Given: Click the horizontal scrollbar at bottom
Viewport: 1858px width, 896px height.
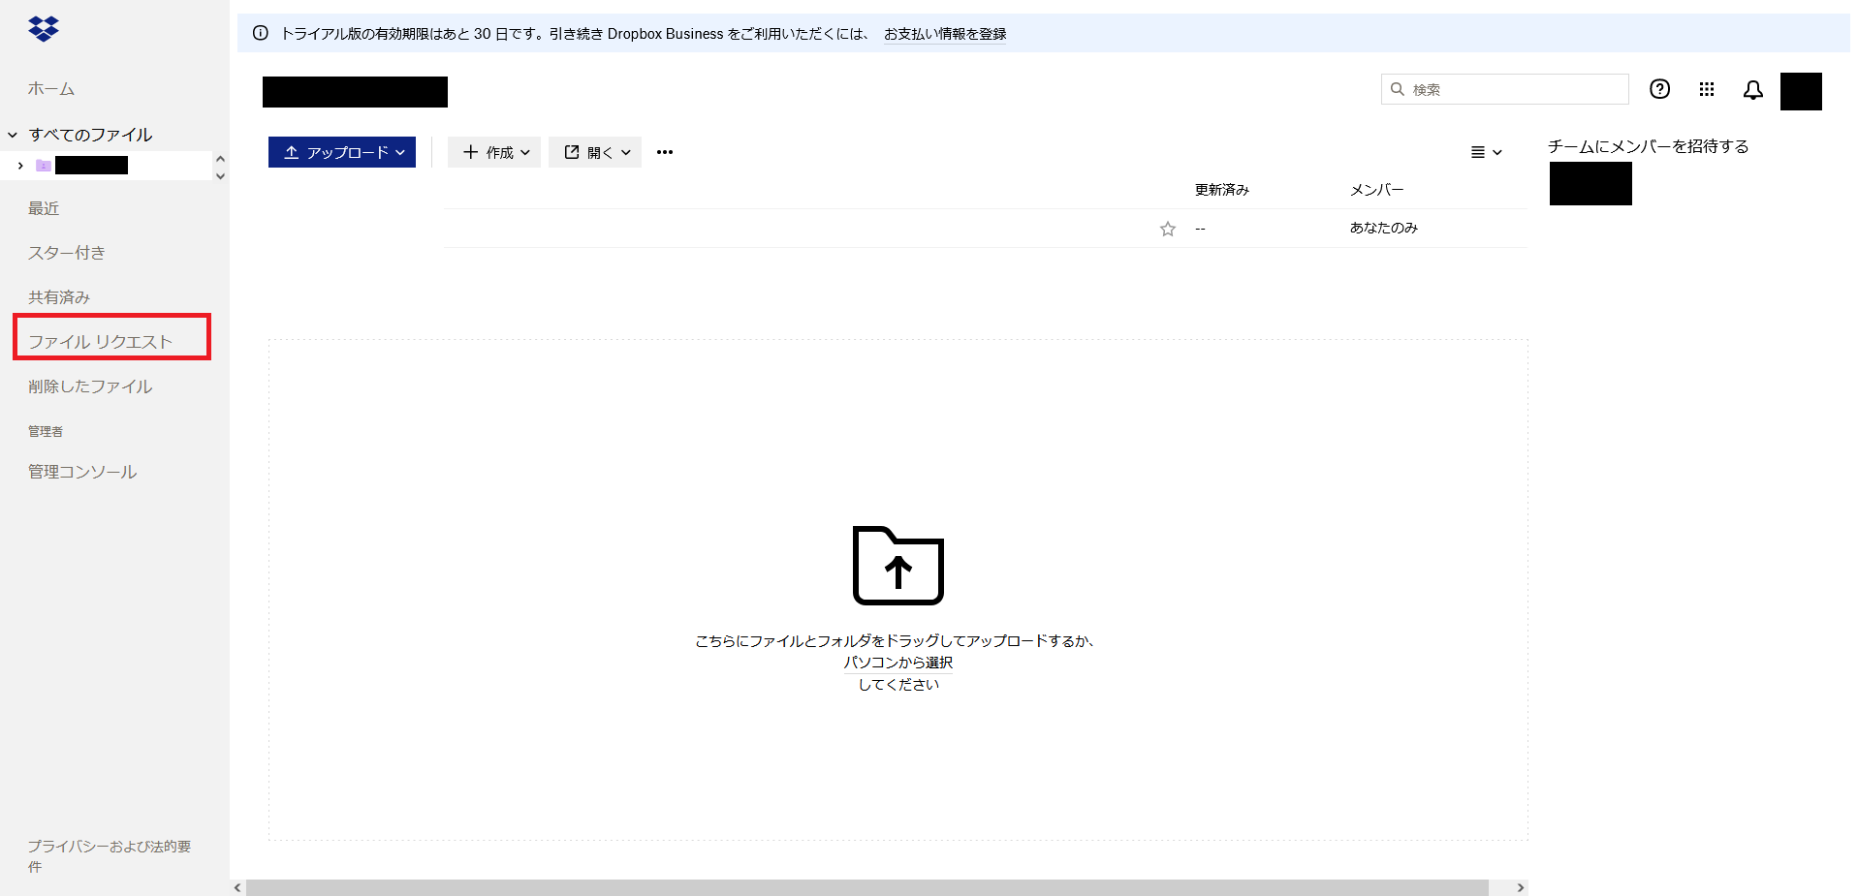Looking at the screenshot, I should 866,887.
